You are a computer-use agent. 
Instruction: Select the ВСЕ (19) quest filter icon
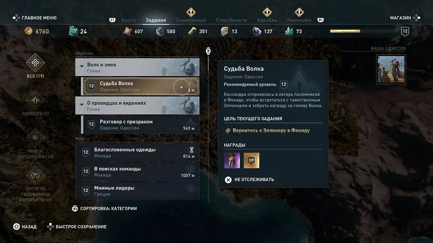pyautogui.click(x=35, y=63)
